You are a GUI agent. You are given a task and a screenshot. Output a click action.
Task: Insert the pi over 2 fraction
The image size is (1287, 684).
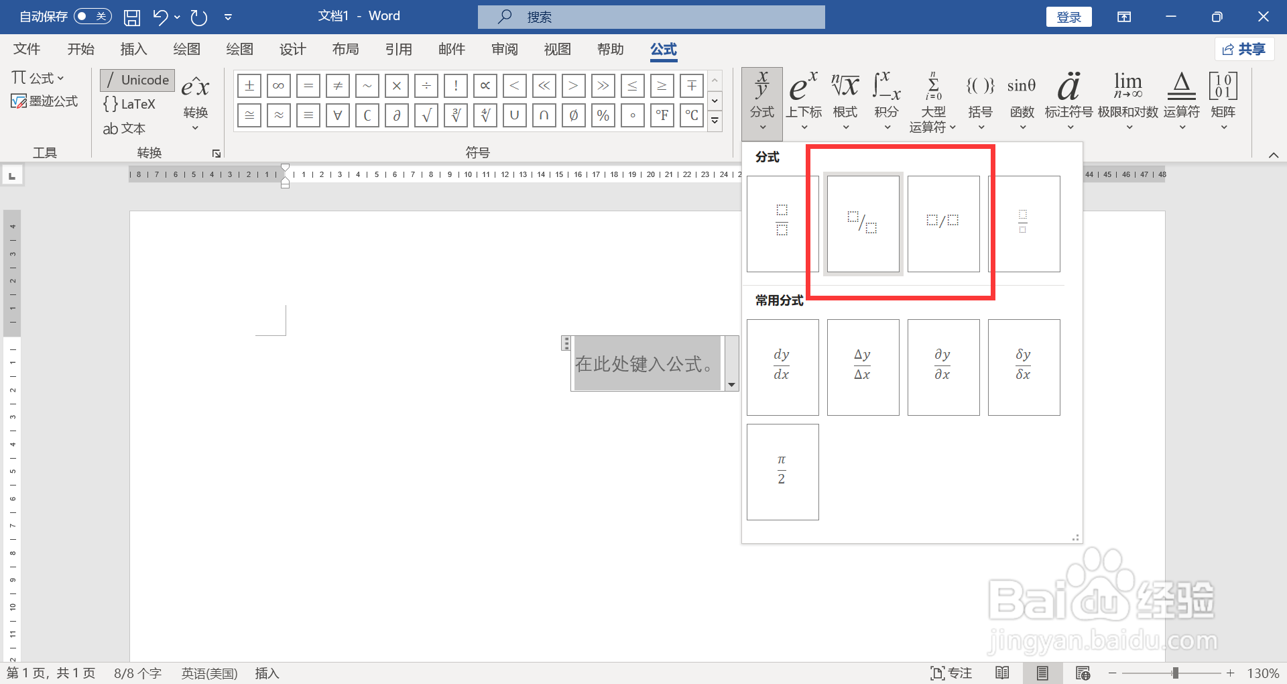pos(783,472)
